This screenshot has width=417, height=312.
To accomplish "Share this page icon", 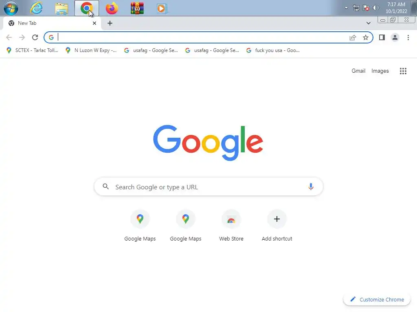I will pos(353,37).
